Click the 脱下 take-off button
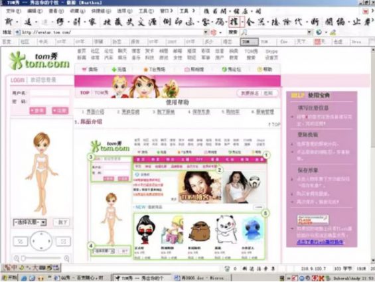375x282 pixels. tap(62, 222)
